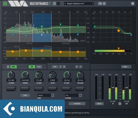Select orange threshold node near 2k

pos(60,52)
